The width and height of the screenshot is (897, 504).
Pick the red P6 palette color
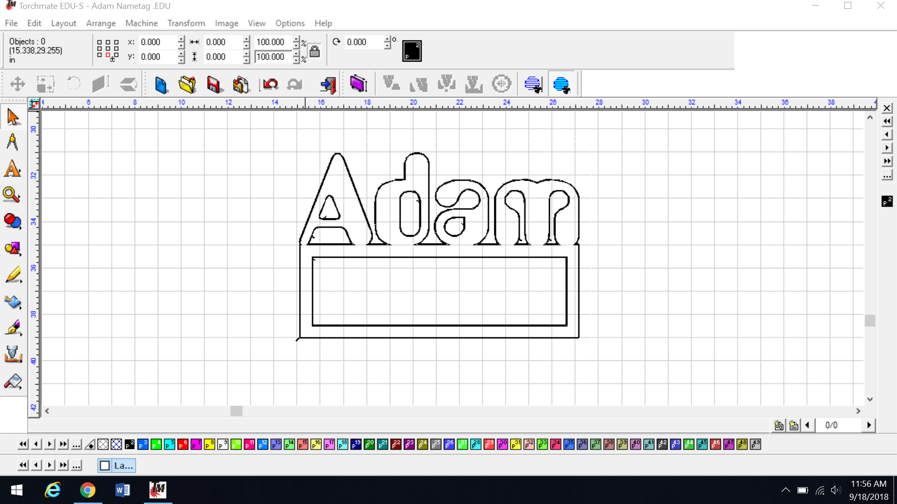point(183,444)
